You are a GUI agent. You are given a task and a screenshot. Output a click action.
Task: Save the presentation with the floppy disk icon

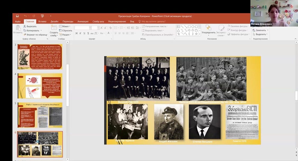tap(17, 16)
